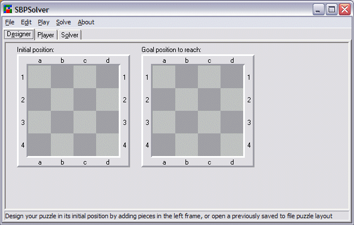The image size is (354, 225).
Task: Click cell a4 on the Initial position board
Action: pos(40,144)
